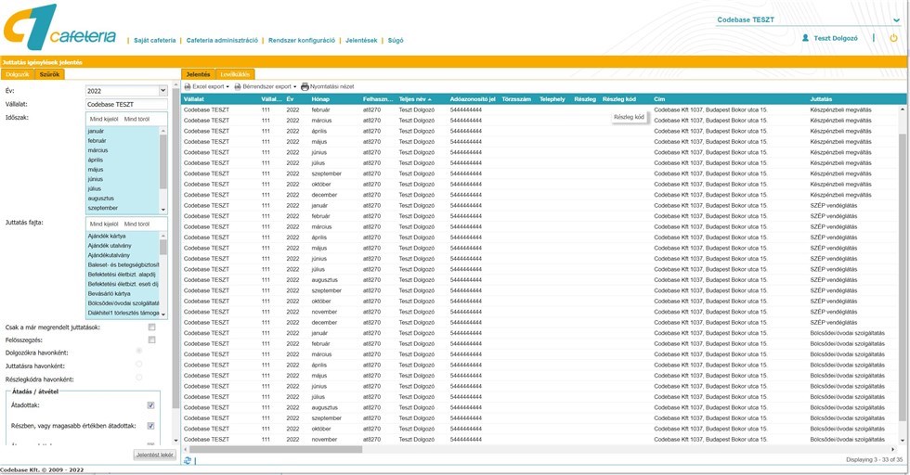This screenshot has height=475, width=910.
Task: Click the Bérrendszer export icon
Action: 238,86
